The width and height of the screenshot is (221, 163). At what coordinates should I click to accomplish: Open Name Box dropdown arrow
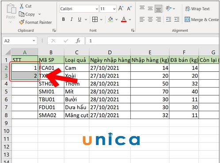(34, 41)
